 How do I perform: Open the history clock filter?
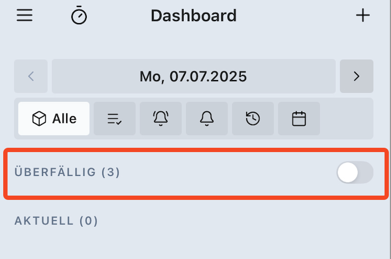click(x=253, y=118)
